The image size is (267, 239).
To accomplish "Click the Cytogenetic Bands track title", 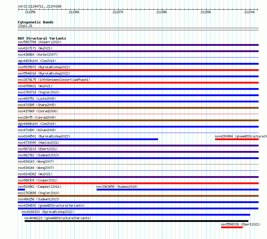I will coord(36,22).
